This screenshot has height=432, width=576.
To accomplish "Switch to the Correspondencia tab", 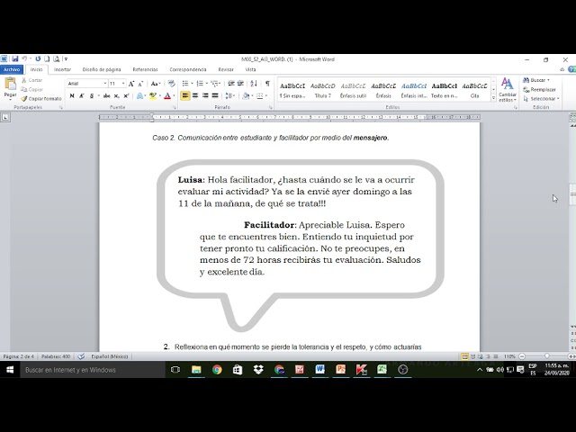I will (188, 69).
